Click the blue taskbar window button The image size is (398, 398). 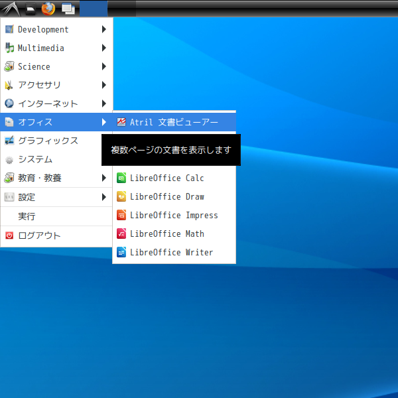coord(94,9)
